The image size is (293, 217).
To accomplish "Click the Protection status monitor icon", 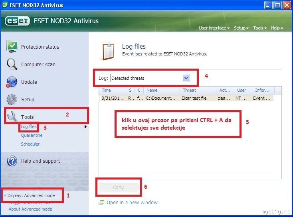I will coord(12,46).
